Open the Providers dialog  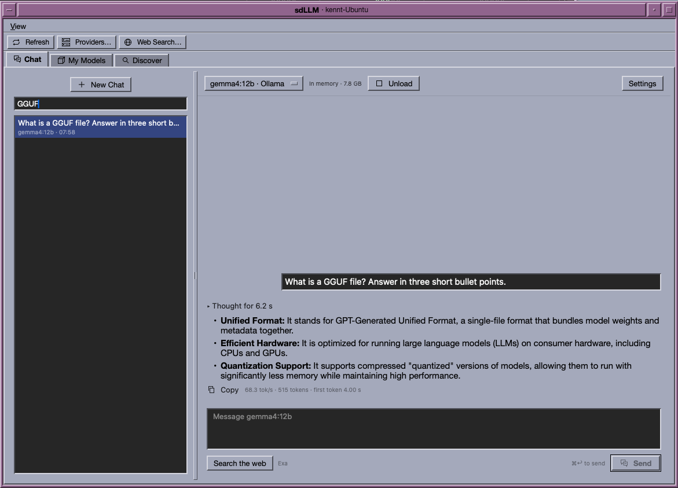pyautogui.click(x=86, y=42)
